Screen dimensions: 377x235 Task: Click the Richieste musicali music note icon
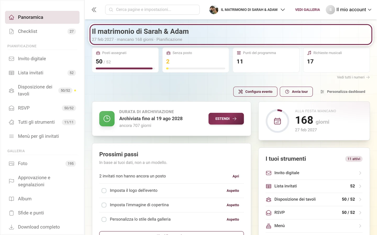coord(309,53)
